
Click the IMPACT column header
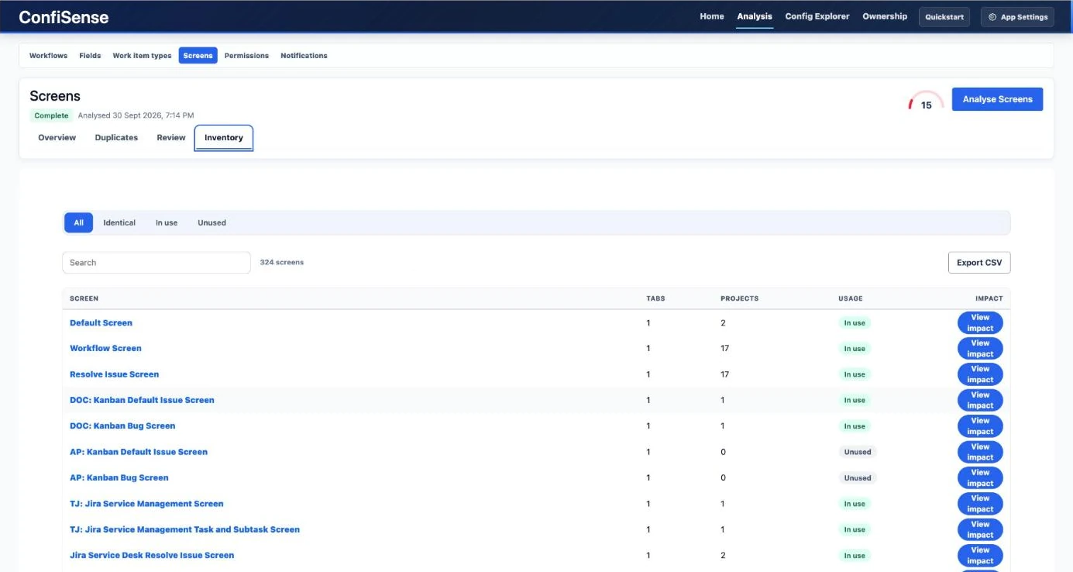(x=989, y=298)
